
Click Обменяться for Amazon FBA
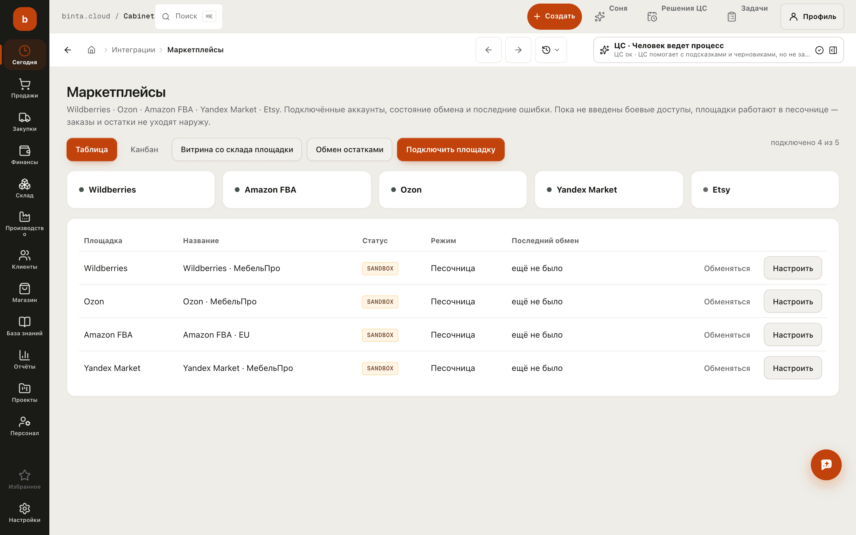coord(727,335)
